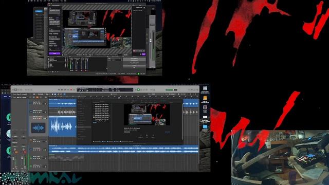Click the playhead marker in Logic ruler
This screenshot has width=329, height=185.
119,98
